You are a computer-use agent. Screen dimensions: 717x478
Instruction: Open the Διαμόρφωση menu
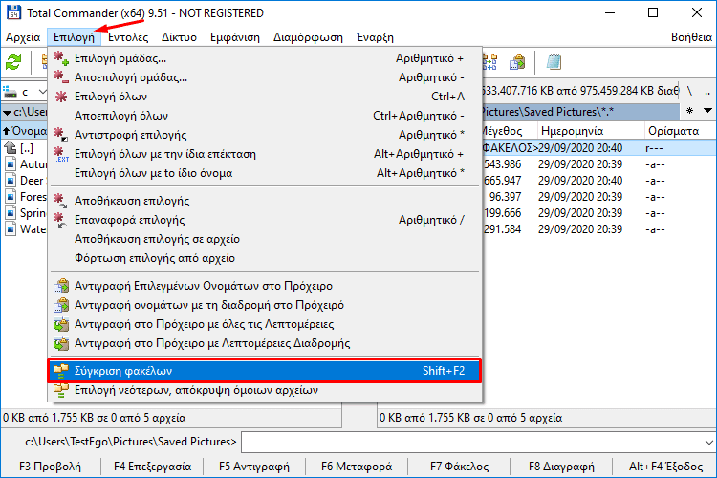tap(308, 37)
